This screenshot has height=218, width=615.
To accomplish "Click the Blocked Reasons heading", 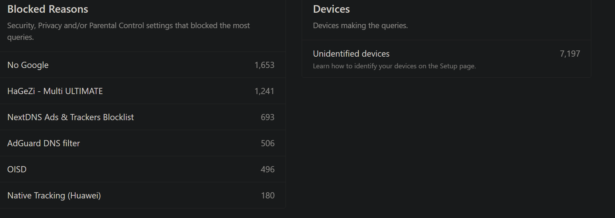I will coord(48,9).
